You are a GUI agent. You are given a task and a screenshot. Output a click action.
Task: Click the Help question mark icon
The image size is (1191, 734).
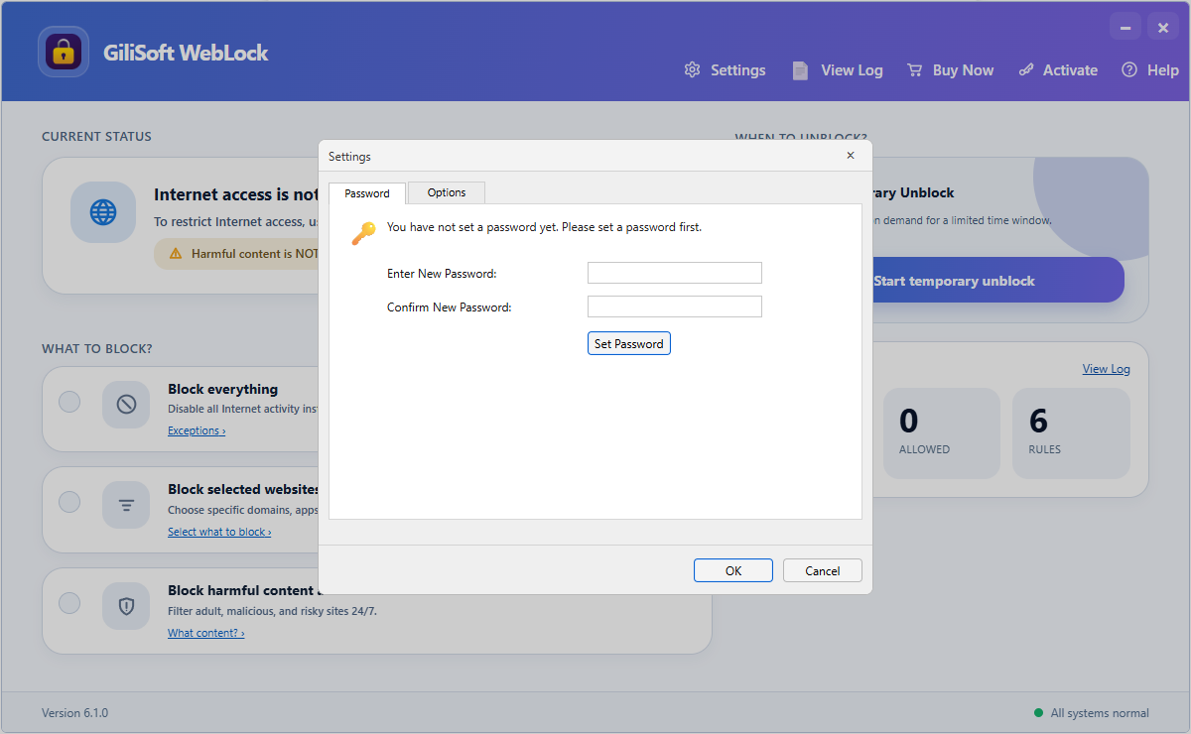[1129, 70]
